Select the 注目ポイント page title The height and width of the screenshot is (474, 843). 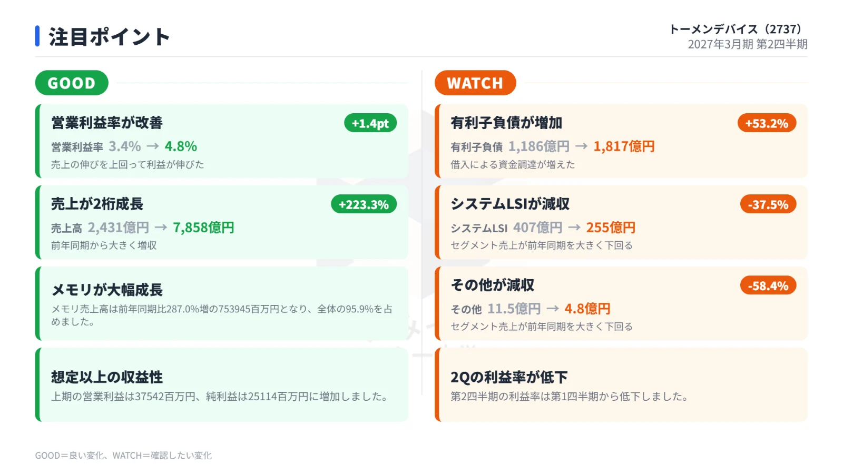pyautogui.click(x=109, y=37)
